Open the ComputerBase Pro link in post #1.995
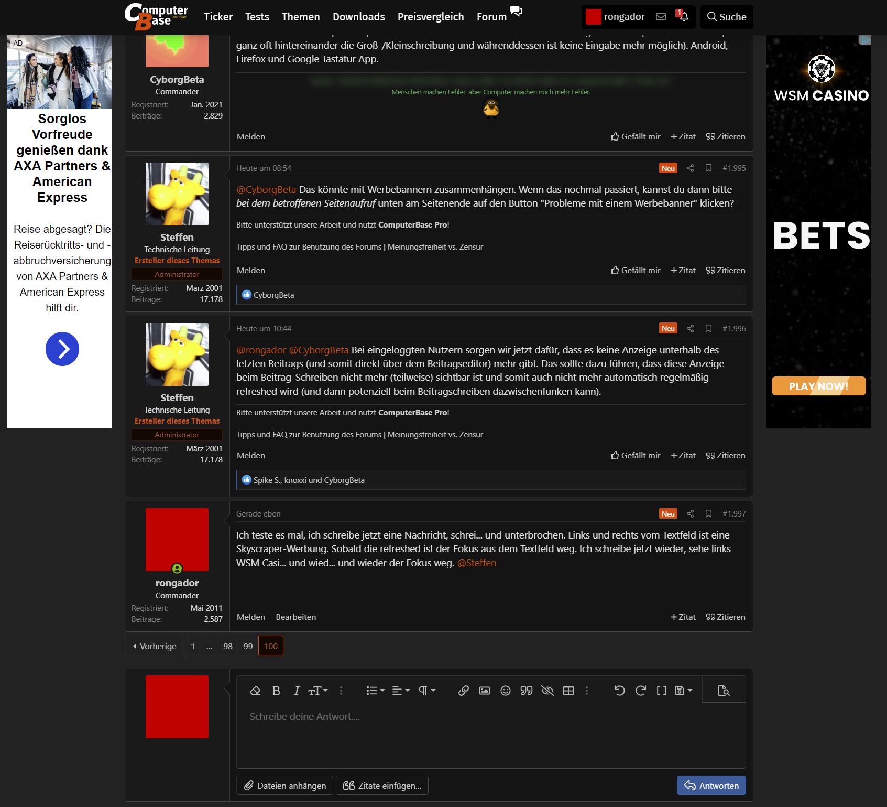The height and width of the screenshot is (807, 887). point(413,225)
